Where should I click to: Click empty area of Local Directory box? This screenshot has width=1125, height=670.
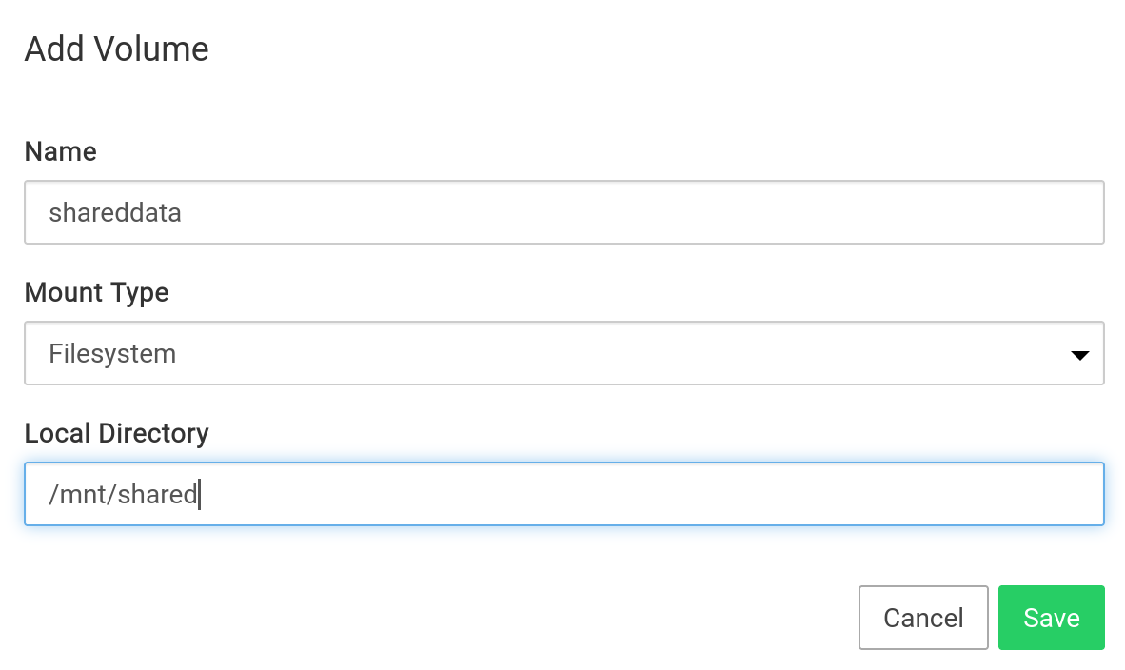[666, 494]
